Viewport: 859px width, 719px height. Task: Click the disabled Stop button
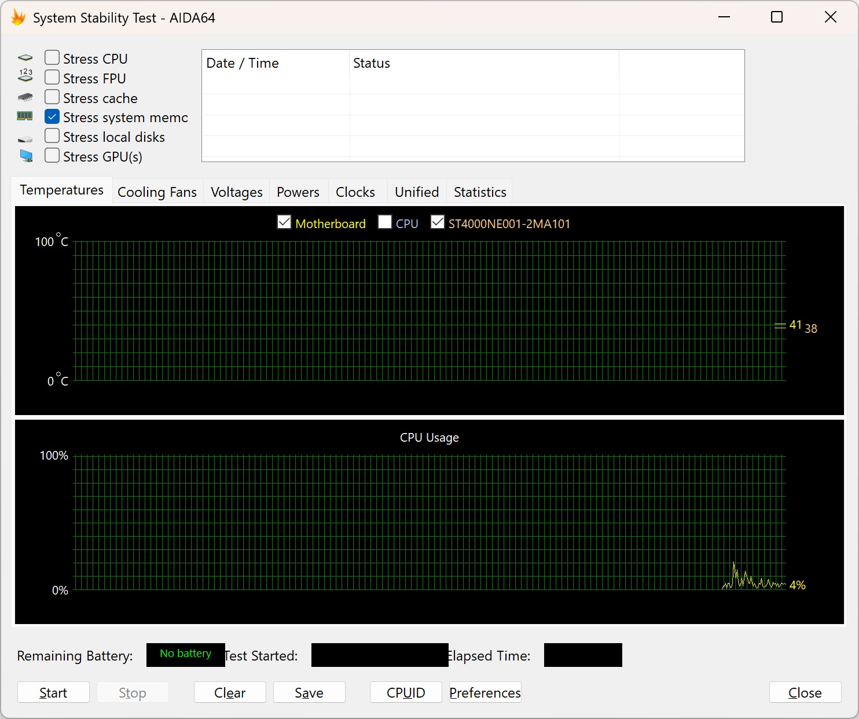coord(133,692)
